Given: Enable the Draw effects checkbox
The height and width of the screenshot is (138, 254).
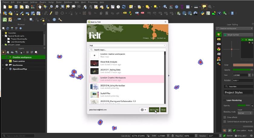Looking at the screenshot, I should pyautogui.click(x=225, y=118).
